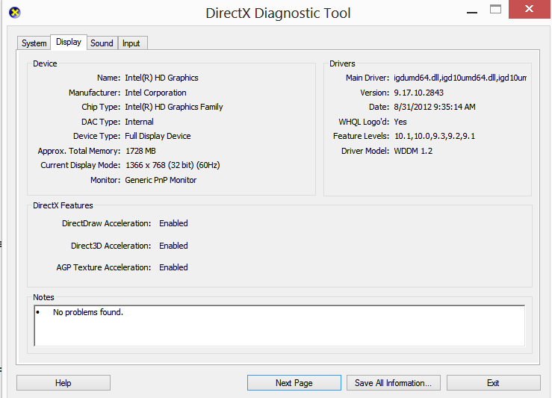Click the device name 'Intel(R) HD Graphics'
Image resolution: width=552 pixels, height=398 pixels.
161,78
